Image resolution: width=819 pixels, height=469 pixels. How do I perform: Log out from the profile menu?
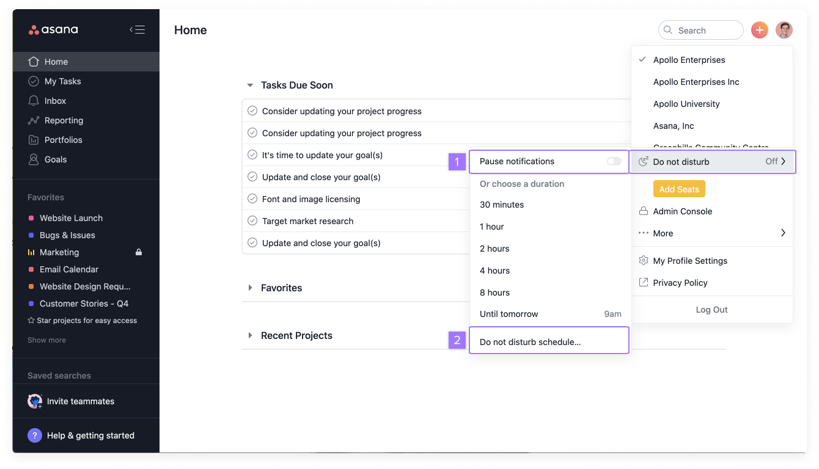pos(712,310)
